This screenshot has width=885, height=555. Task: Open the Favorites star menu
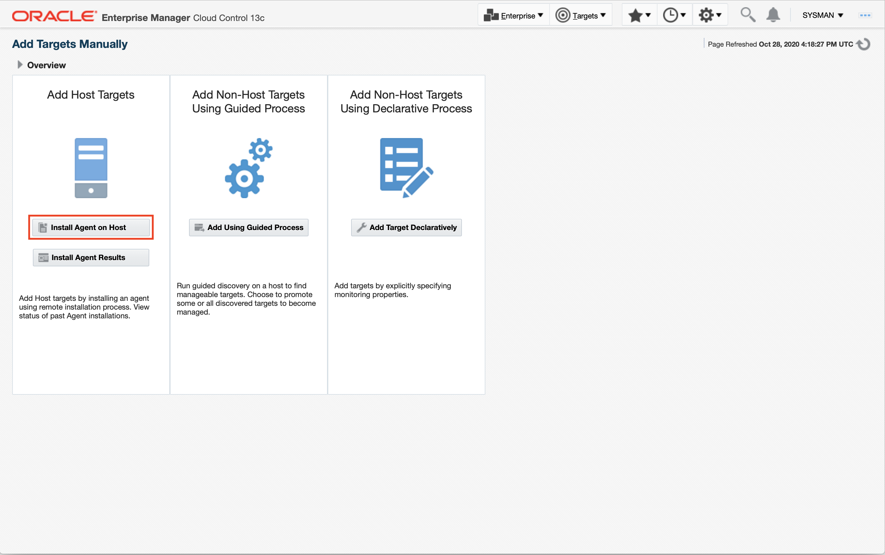(x=640, y=15)
